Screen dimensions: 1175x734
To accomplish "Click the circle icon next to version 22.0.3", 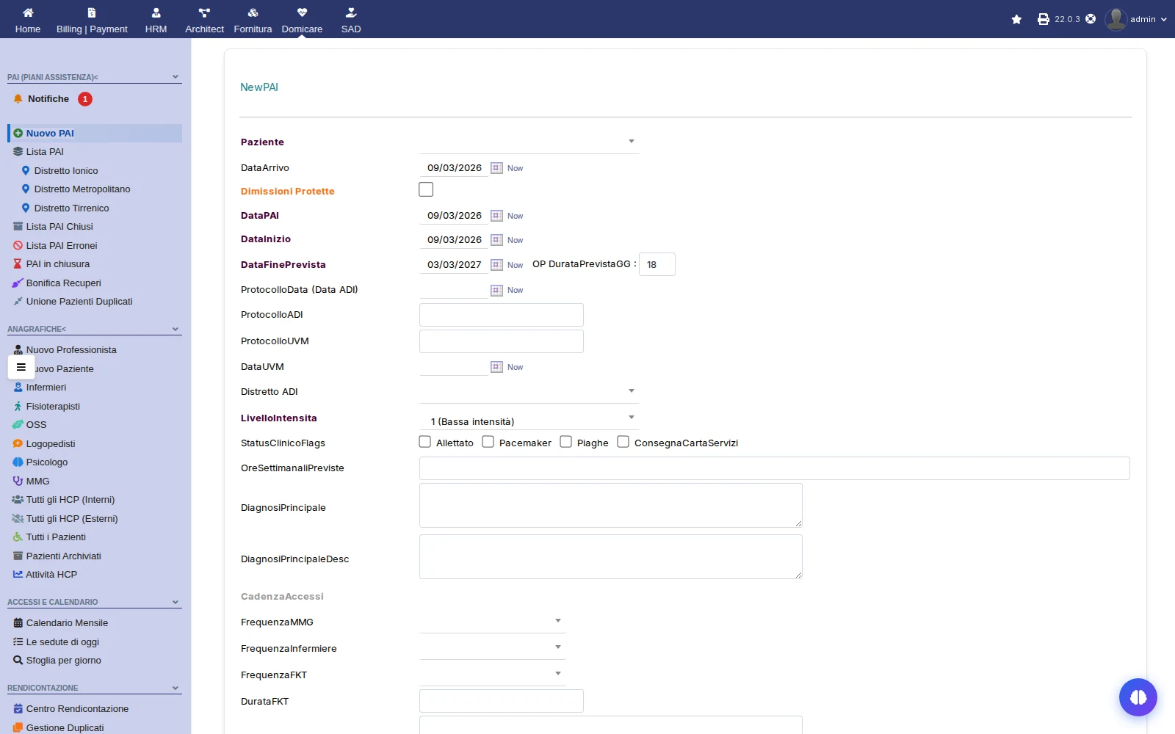I will (x=1091, y=19).
